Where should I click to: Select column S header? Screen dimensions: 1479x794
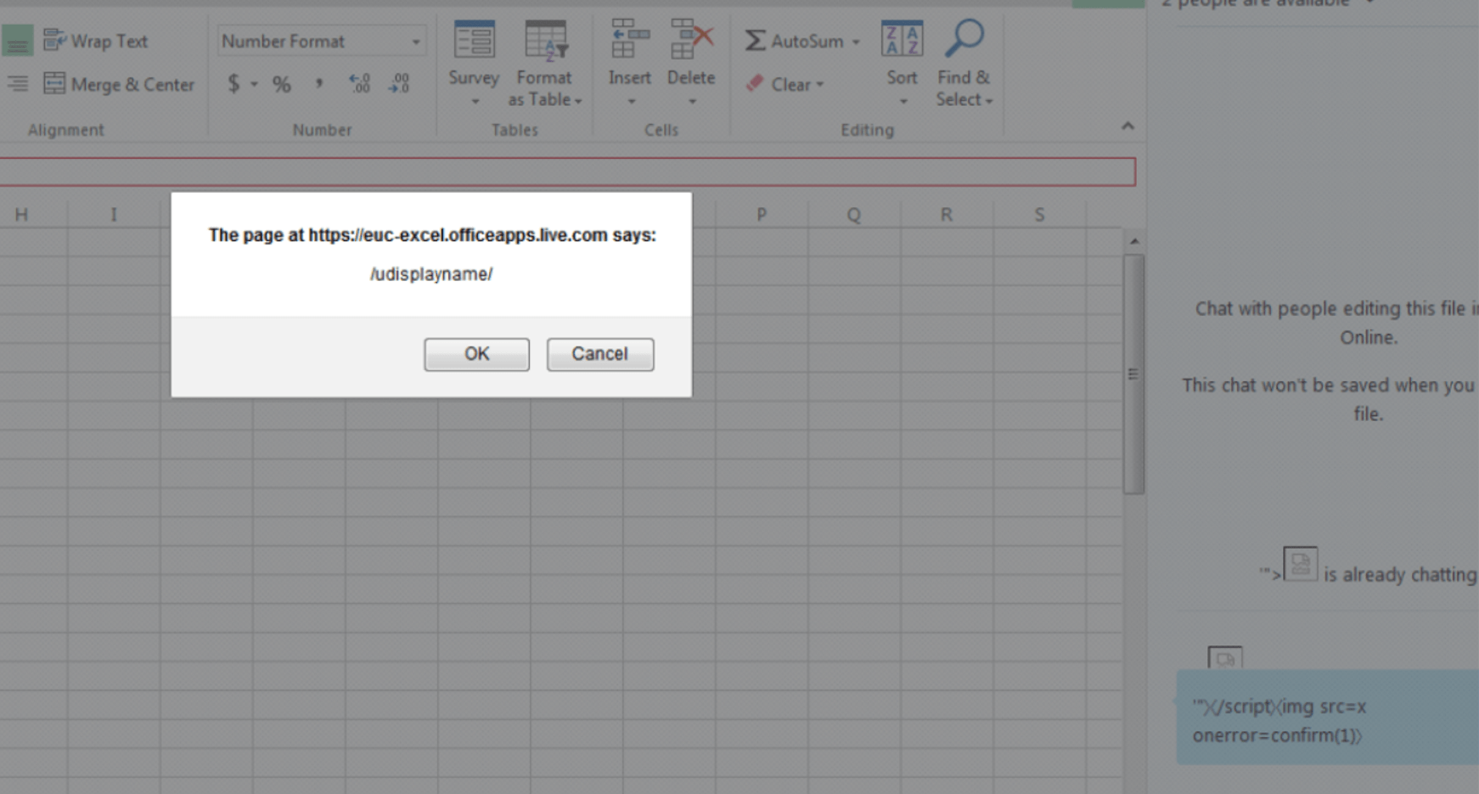(1039, 215)
